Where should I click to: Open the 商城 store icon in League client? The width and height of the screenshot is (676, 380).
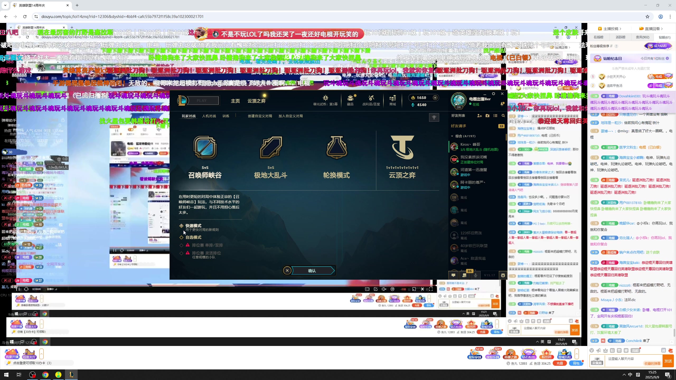point(393,100)
